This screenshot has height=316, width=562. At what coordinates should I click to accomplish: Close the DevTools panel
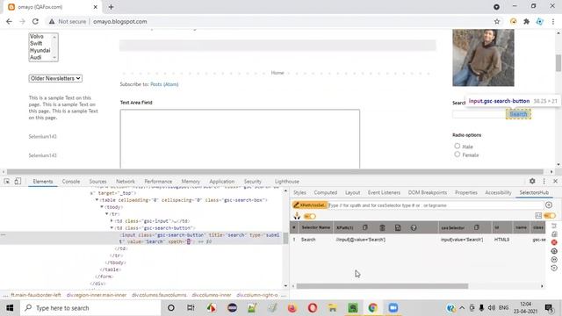coord(555,182)
